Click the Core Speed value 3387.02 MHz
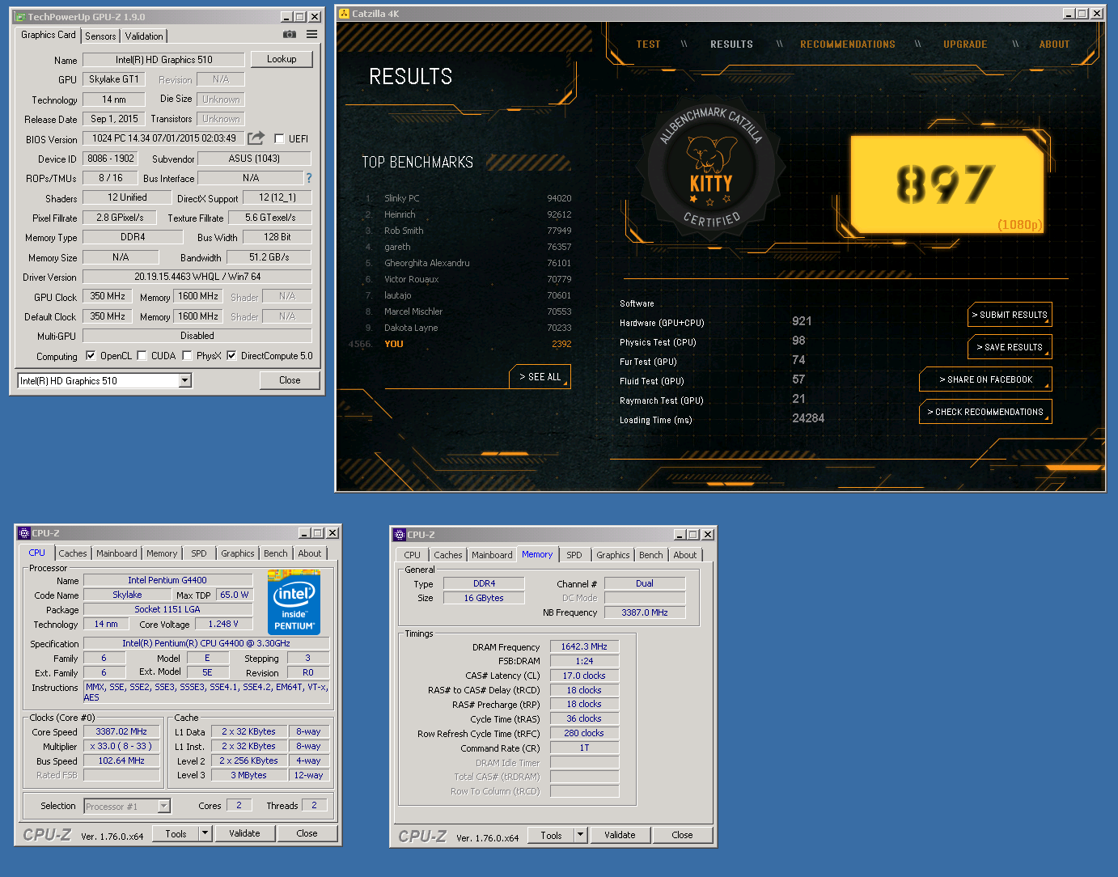This screenshot has height=877, width=1118. [121, 731]
